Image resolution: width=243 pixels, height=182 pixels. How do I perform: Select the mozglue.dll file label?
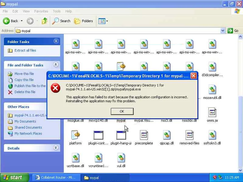coord(75,120)
